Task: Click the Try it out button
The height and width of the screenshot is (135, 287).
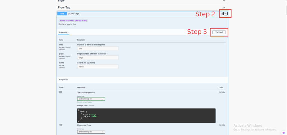Action: pos(219,32)
